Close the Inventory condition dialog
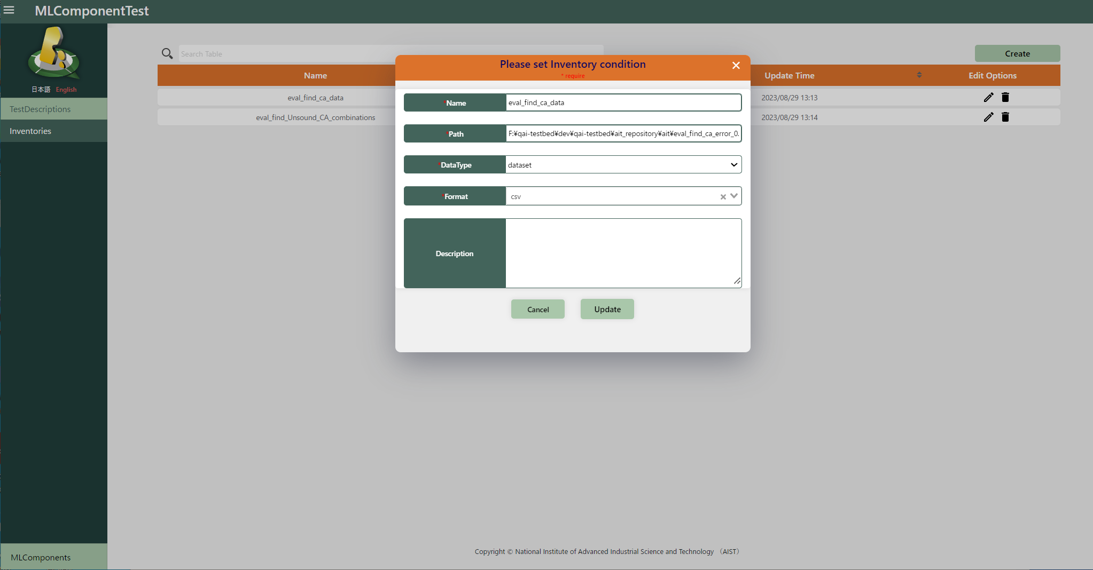 point(736,65)
